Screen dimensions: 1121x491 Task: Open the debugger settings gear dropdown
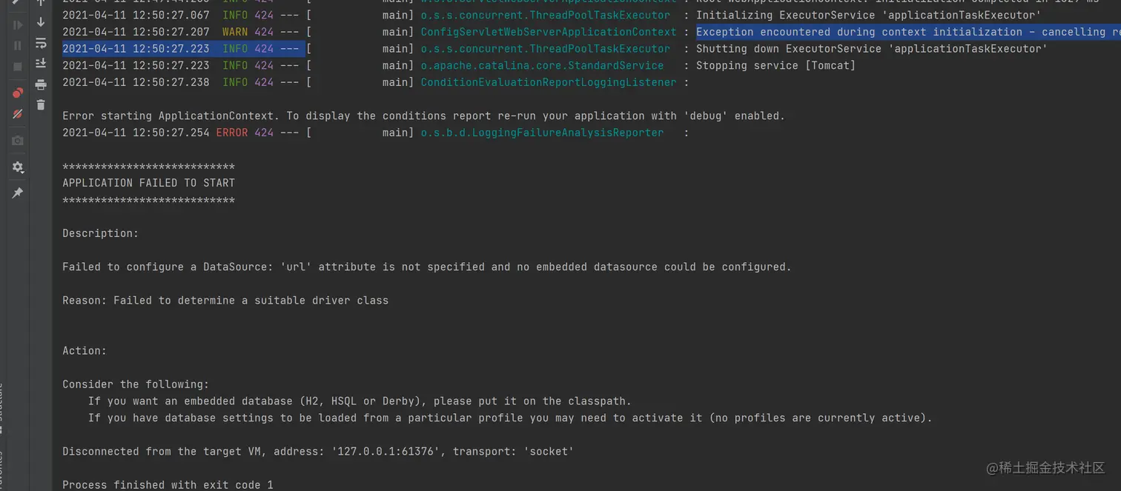(x=19, y=167)
